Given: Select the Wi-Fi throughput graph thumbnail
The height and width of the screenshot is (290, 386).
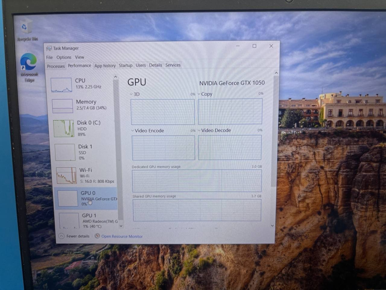Looking at the screenshot, I should pyautogui.click(x=66, y=176).
